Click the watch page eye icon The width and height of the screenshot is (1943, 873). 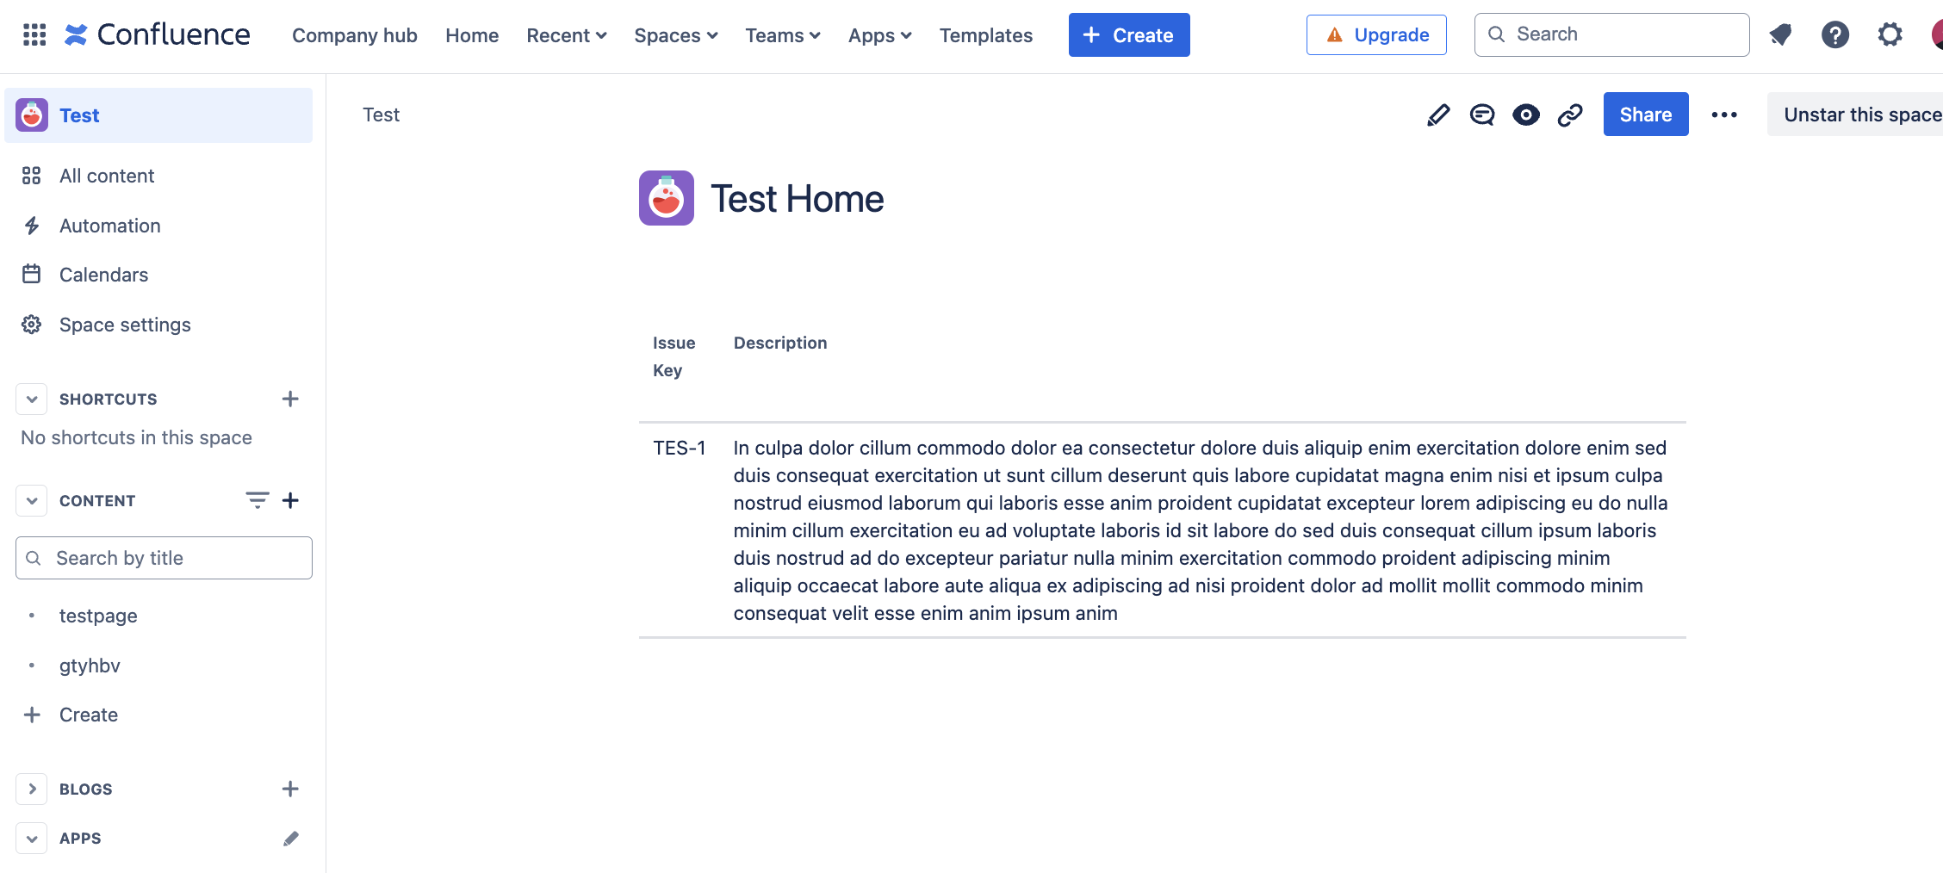click(1525, 114)
